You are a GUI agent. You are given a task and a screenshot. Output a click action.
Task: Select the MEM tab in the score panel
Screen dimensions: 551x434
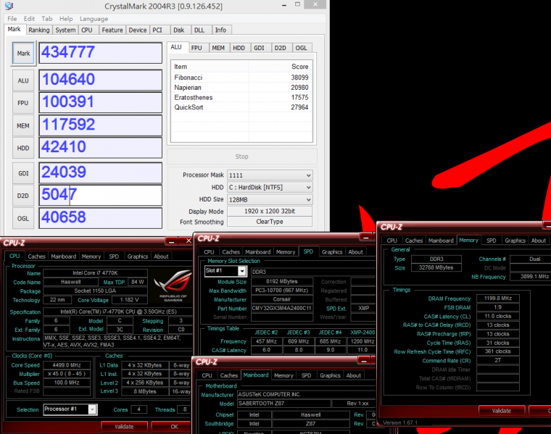pos(217,48)
